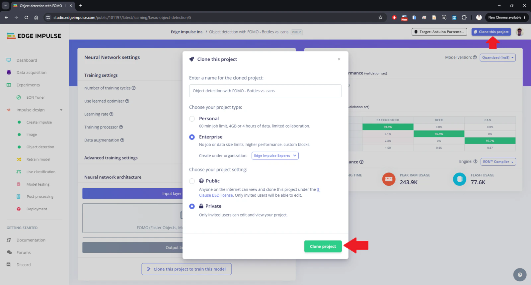Image resolution: width=531 pixels, height=285 pixels.
Task: Select the Enterprise project type radio
Action: (x=192, y=137)
